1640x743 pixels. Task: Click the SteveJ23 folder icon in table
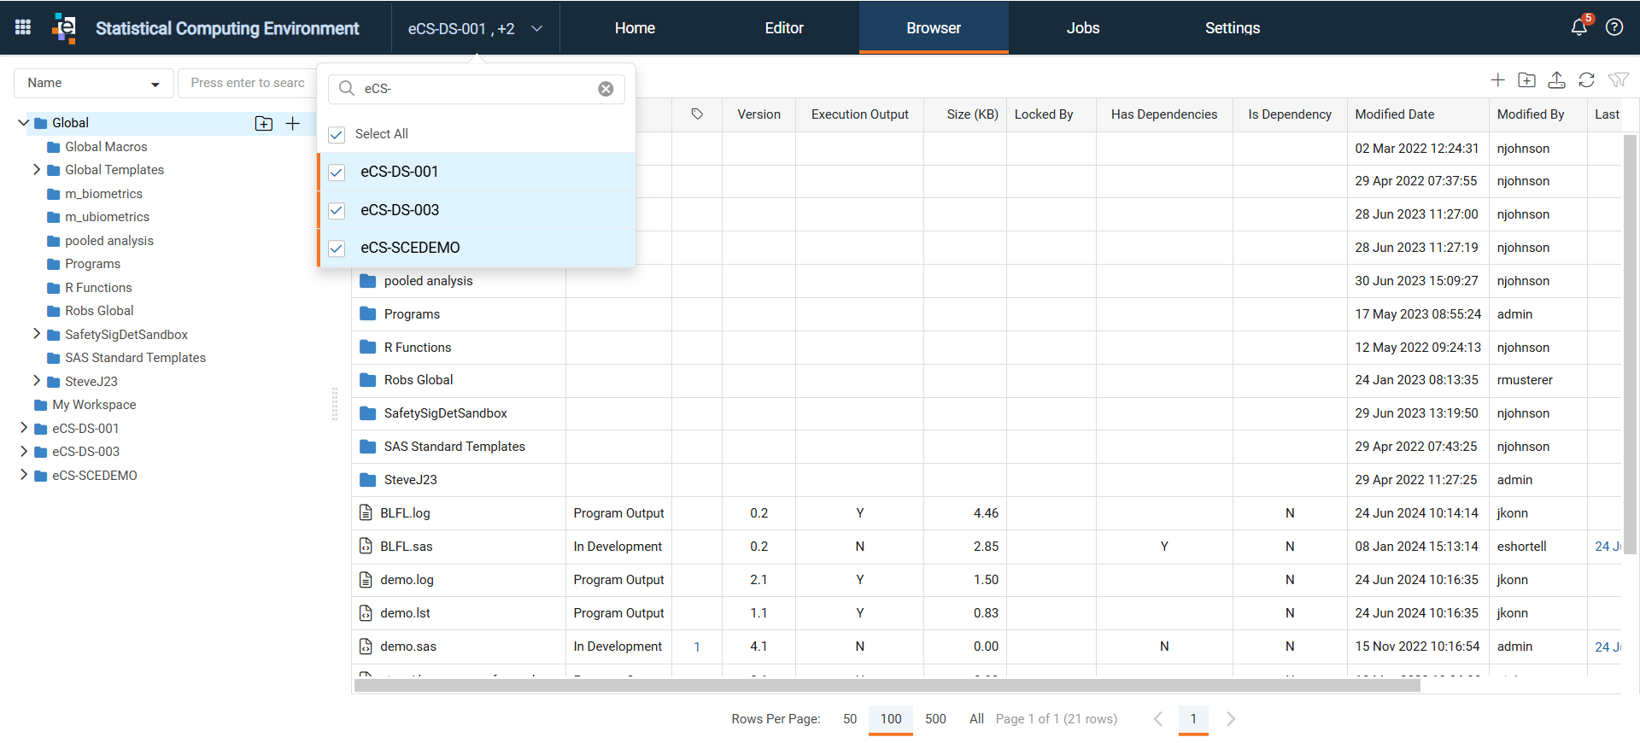[368, 480]
